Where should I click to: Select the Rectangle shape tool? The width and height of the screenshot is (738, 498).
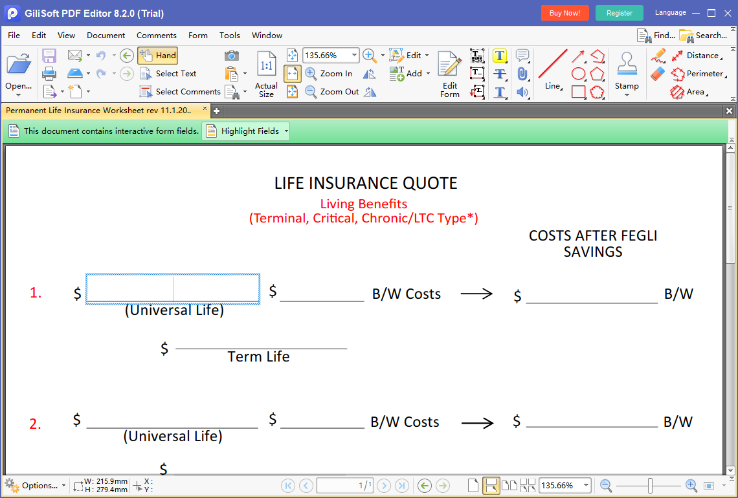[579, 92]
